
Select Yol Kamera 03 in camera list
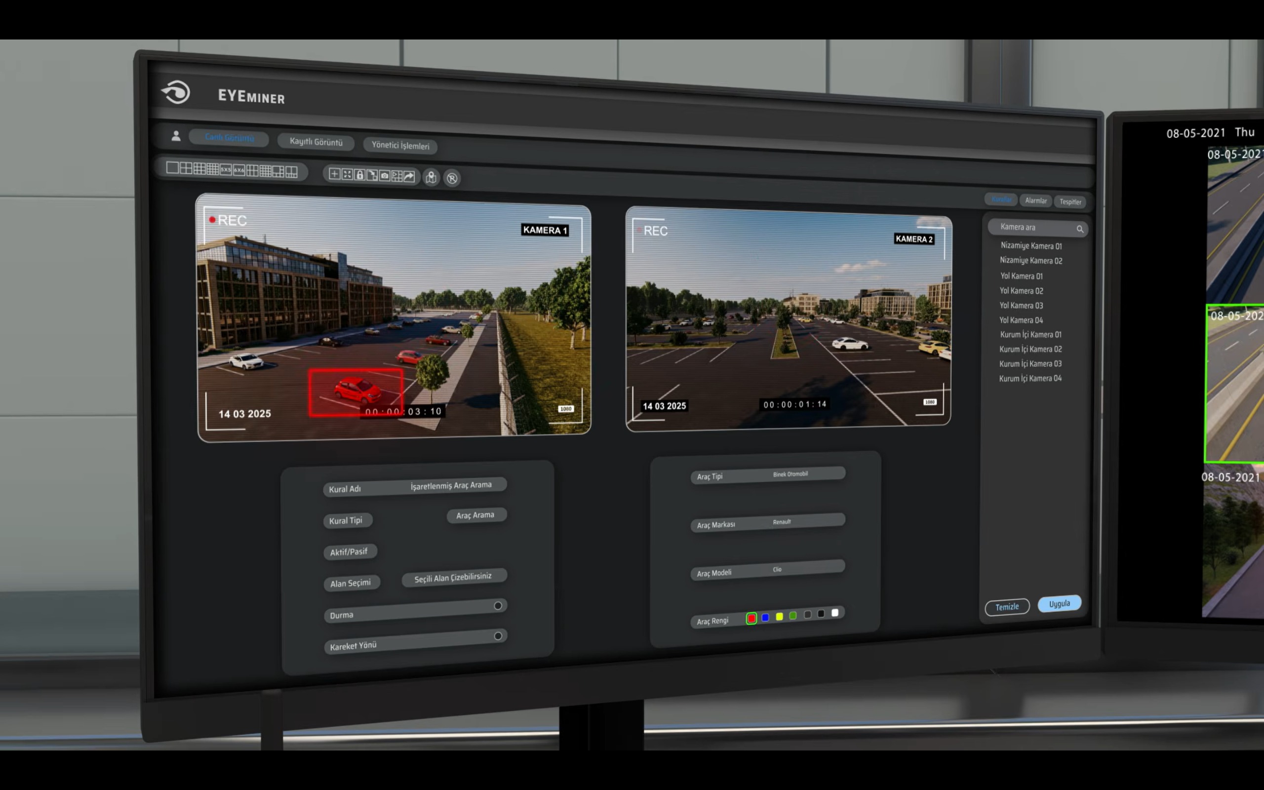click(x=1021, y=305)
